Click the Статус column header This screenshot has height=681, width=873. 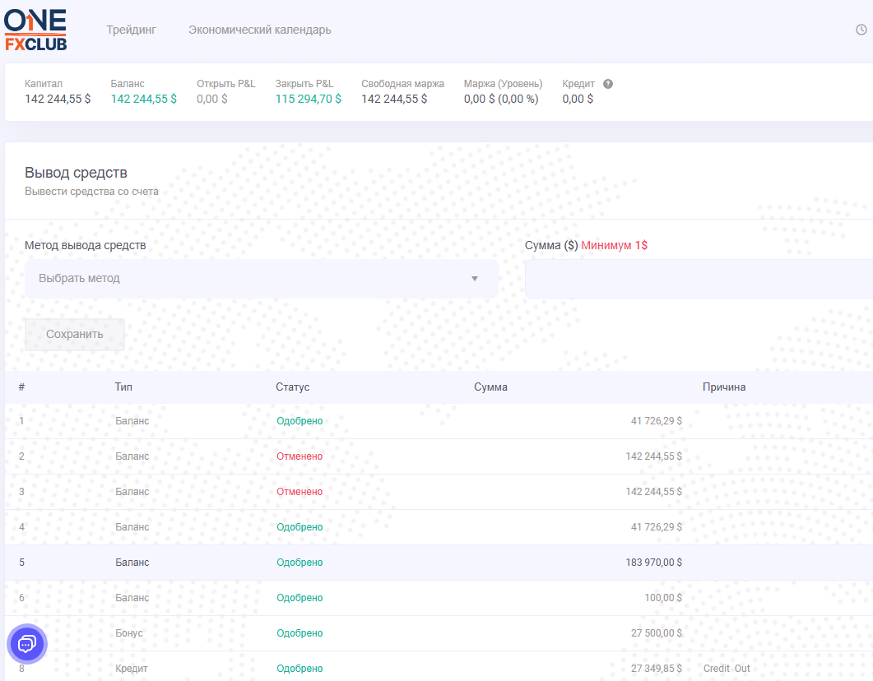pyautogui.click(x=292, y=387)
